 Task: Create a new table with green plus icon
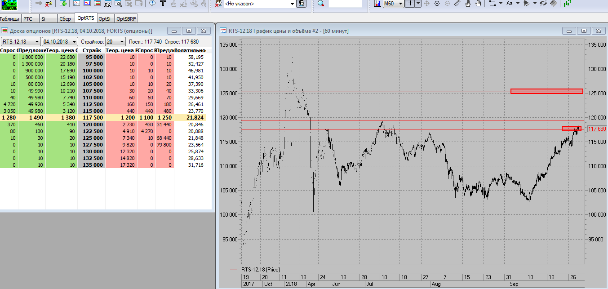pyautogui.click(x=63, y=3)
